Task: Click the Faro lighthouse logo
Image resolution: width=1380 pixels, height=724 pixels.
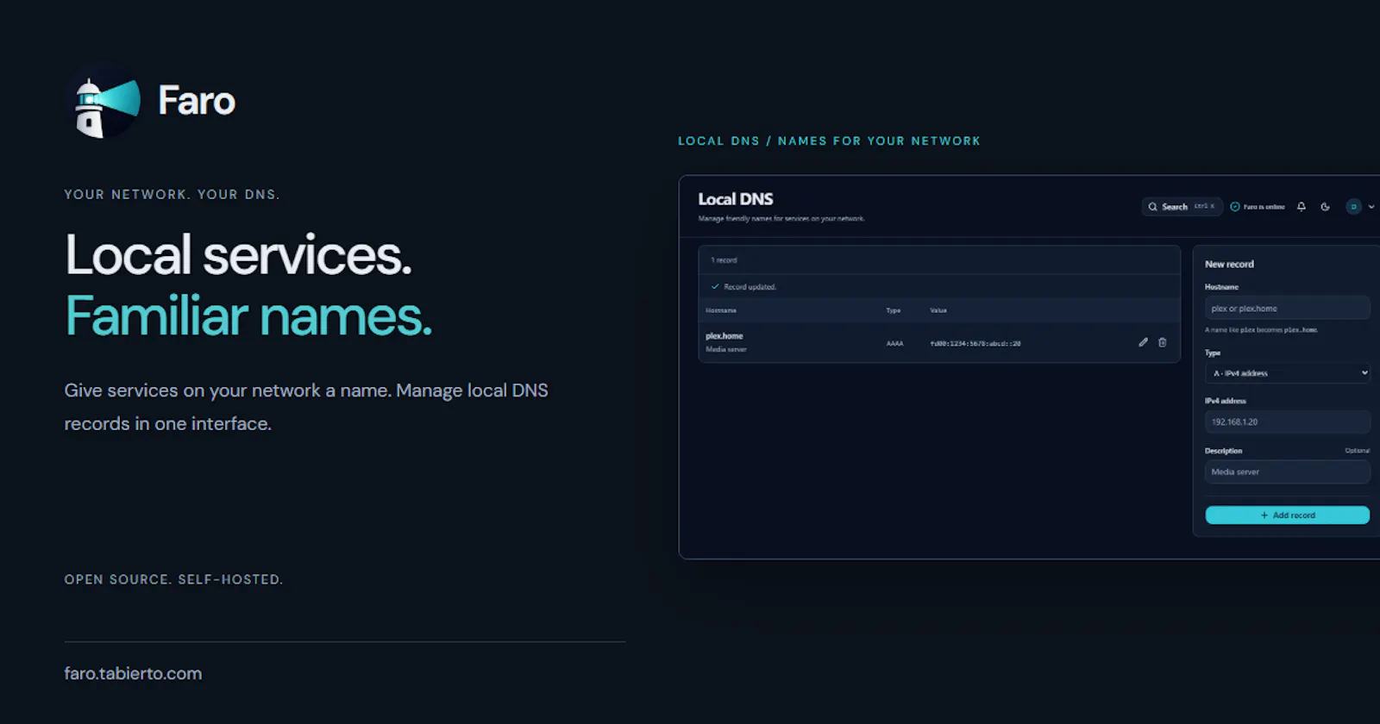Action: pyautogui.click(x=104, y=102)
